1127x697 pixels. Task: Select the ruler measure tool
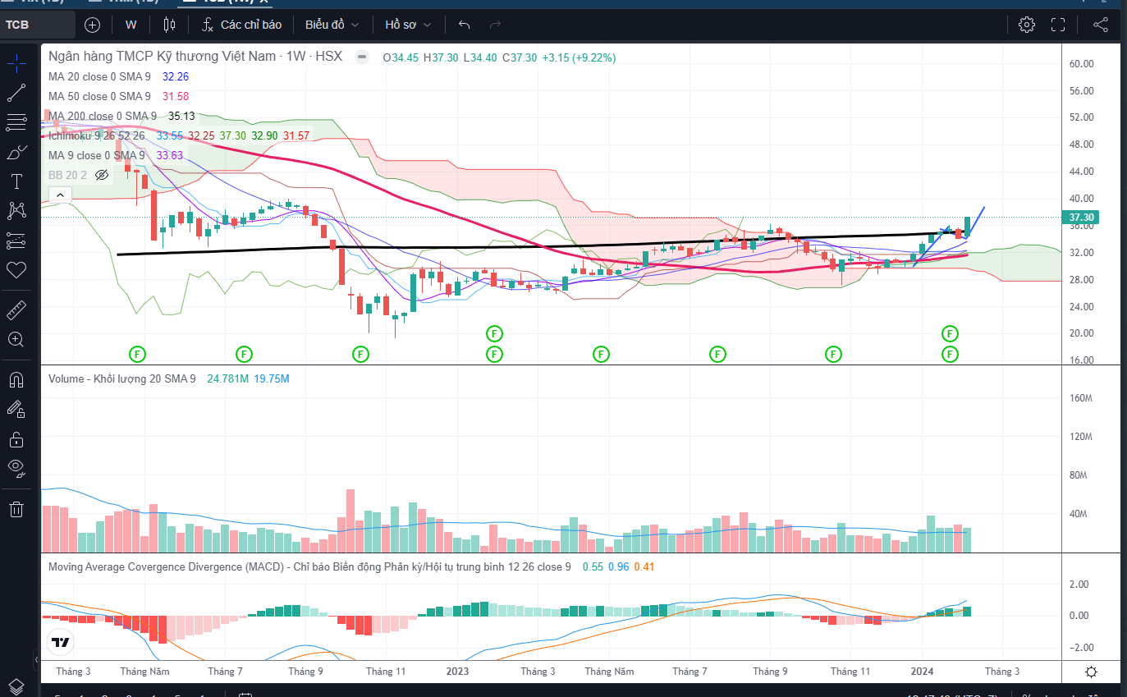(x=16, y=310)
